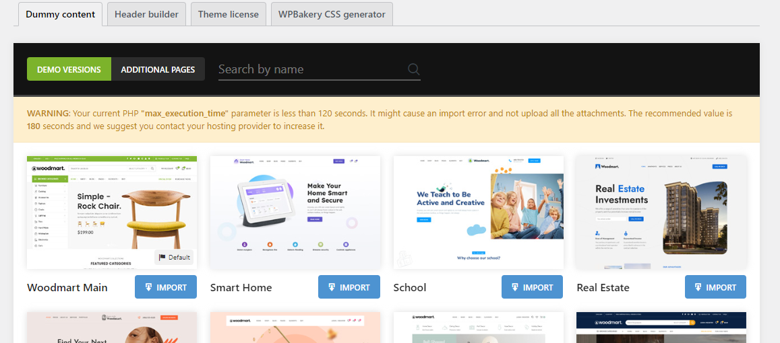Switch to the Header builder tab
The width and height of the screenshot is (780, 343).
[146, 14]
